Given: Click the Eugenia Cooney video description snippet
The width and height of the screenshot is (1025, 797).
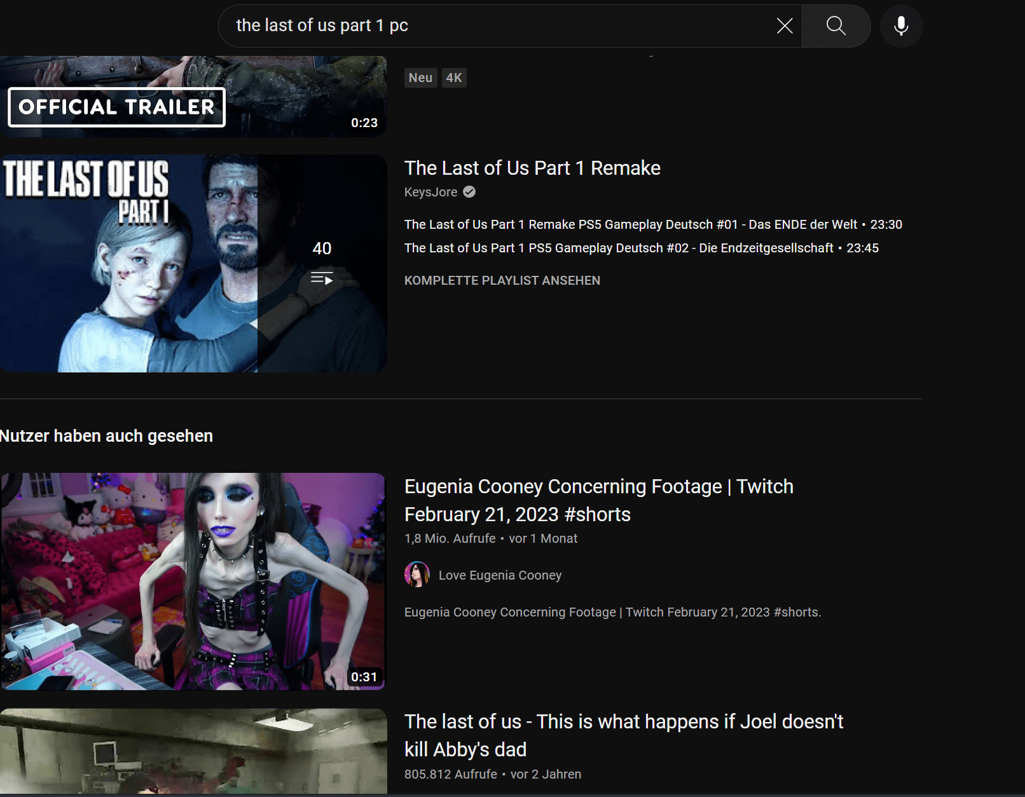Looking at the screenshot, I should (x=613, y=612).
